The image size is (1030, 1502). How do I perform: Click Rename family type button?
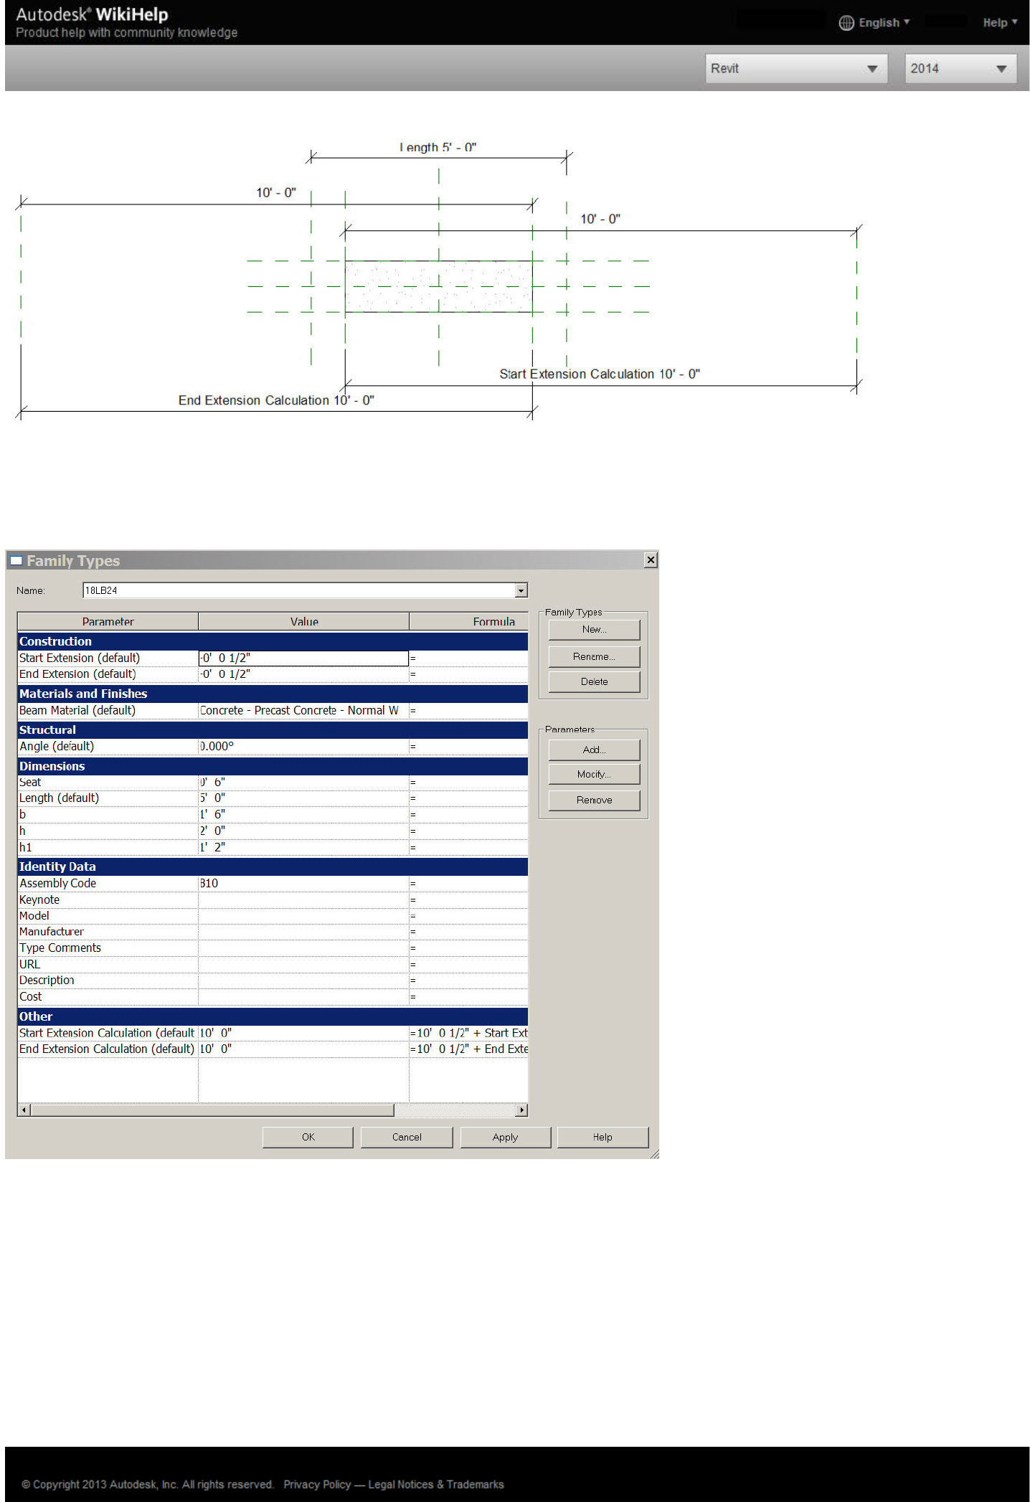pos(594,656)
